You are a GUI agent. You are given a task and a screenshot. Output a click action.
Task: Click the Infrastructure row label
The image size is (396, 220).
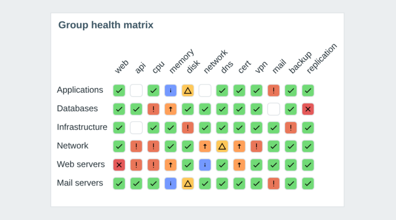pos(82,127)
